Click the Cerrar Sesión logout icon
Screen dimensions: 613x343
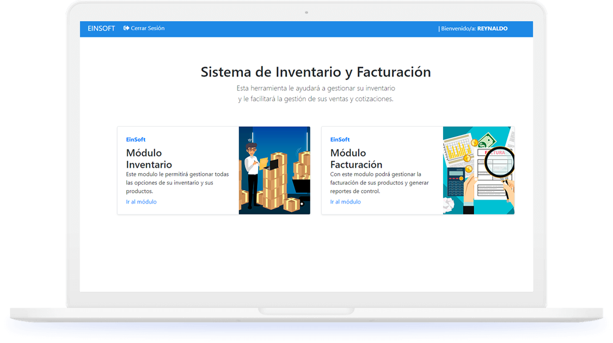click(126, 28)
